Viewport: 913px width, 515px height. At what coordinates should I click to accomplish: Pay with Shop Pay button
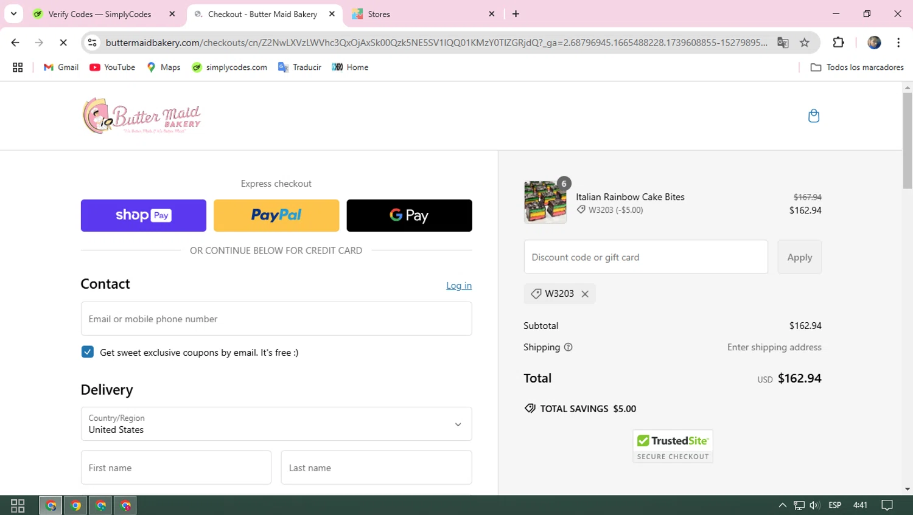(144, 215)
